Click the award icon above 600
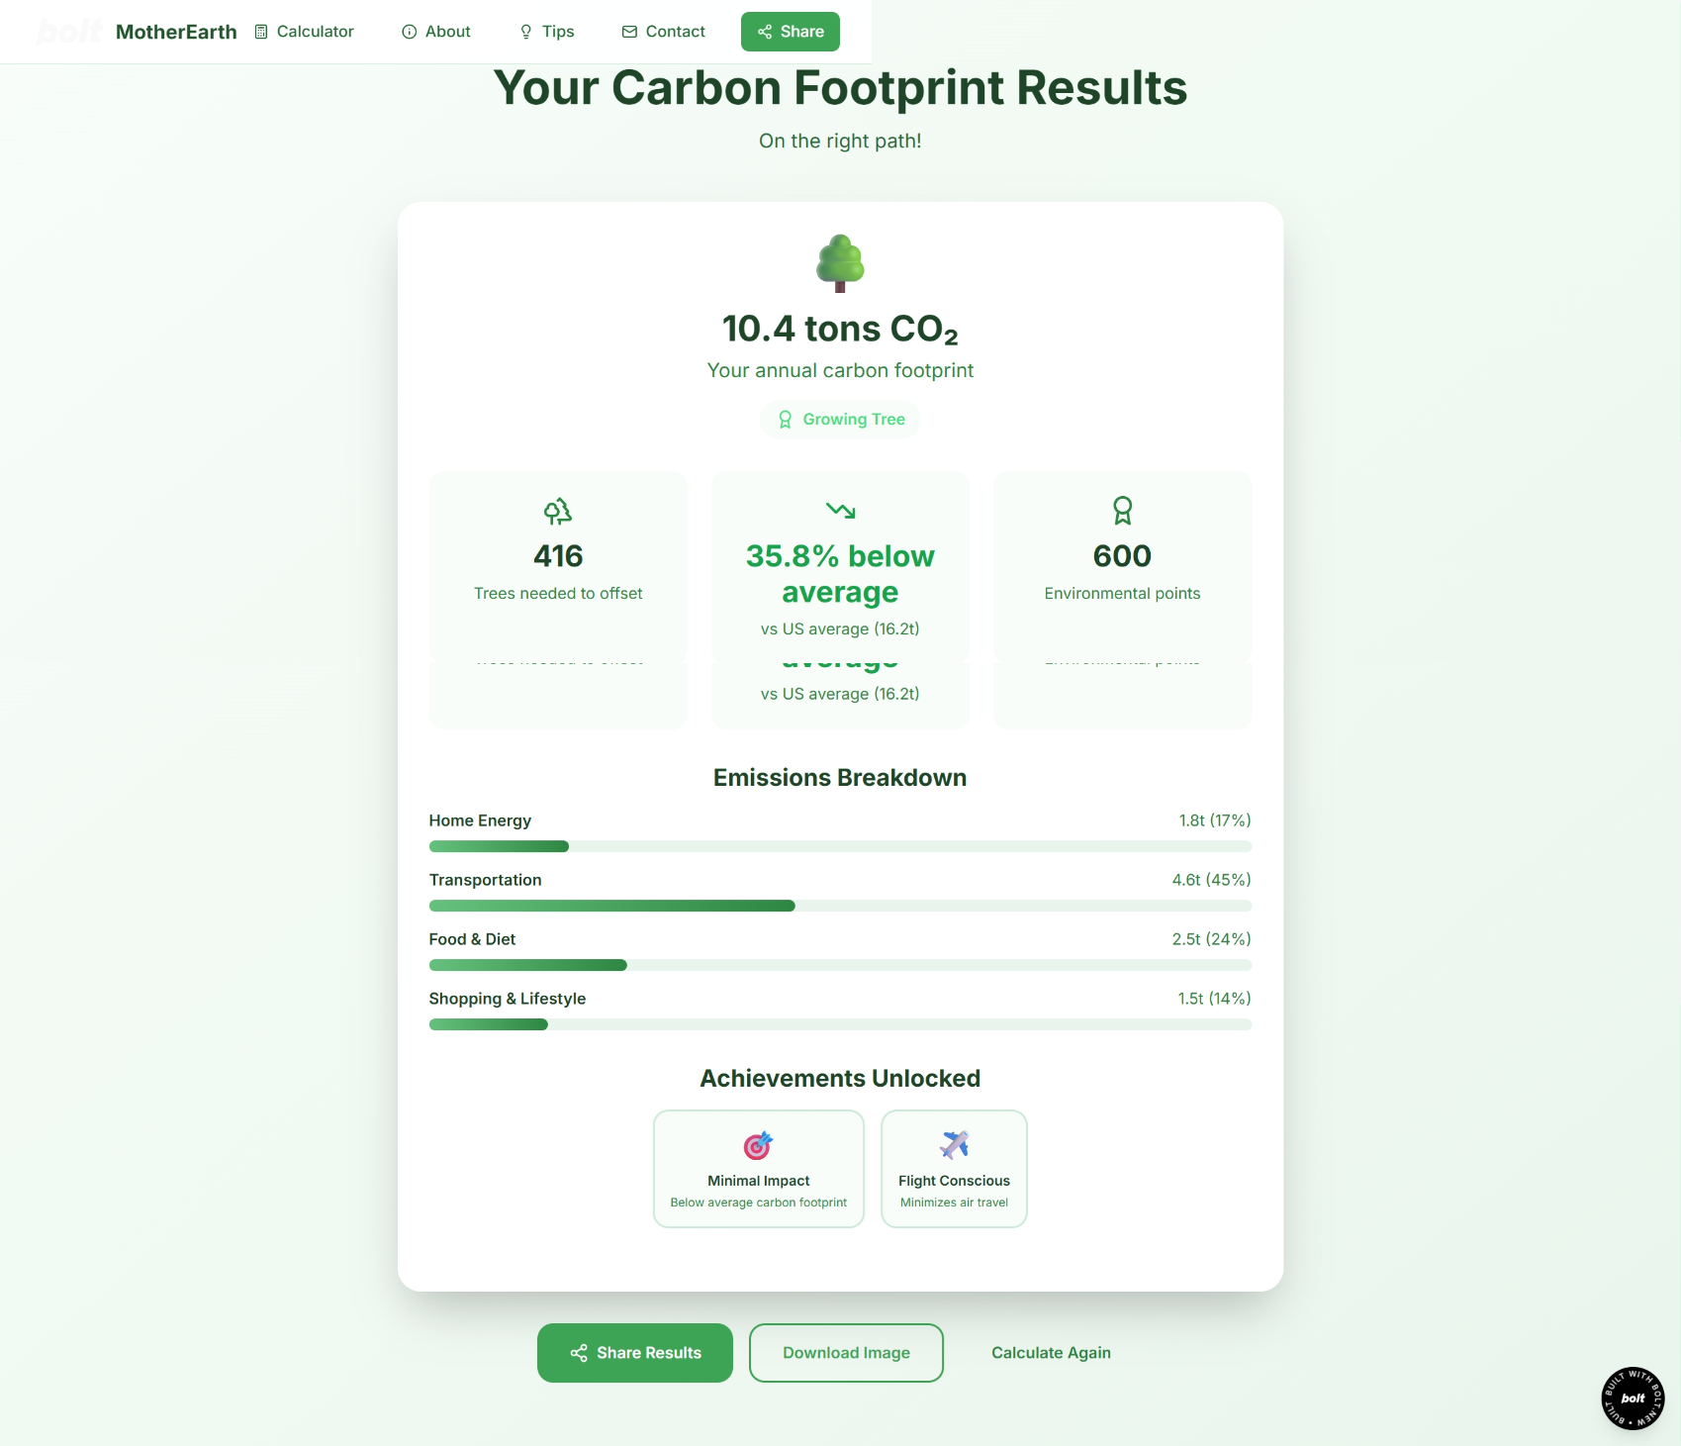This screenshot has width=1681, height=1446. 1122,511
